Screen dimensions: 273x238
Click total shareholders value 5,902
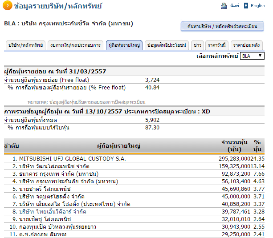click(152, 120)
